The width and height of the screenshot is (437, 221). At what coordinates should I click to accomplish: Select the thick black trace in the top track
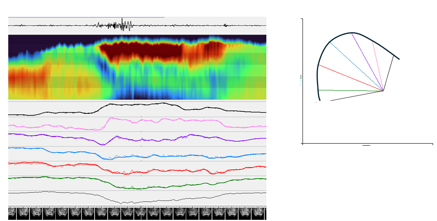(x=137, y=105)
